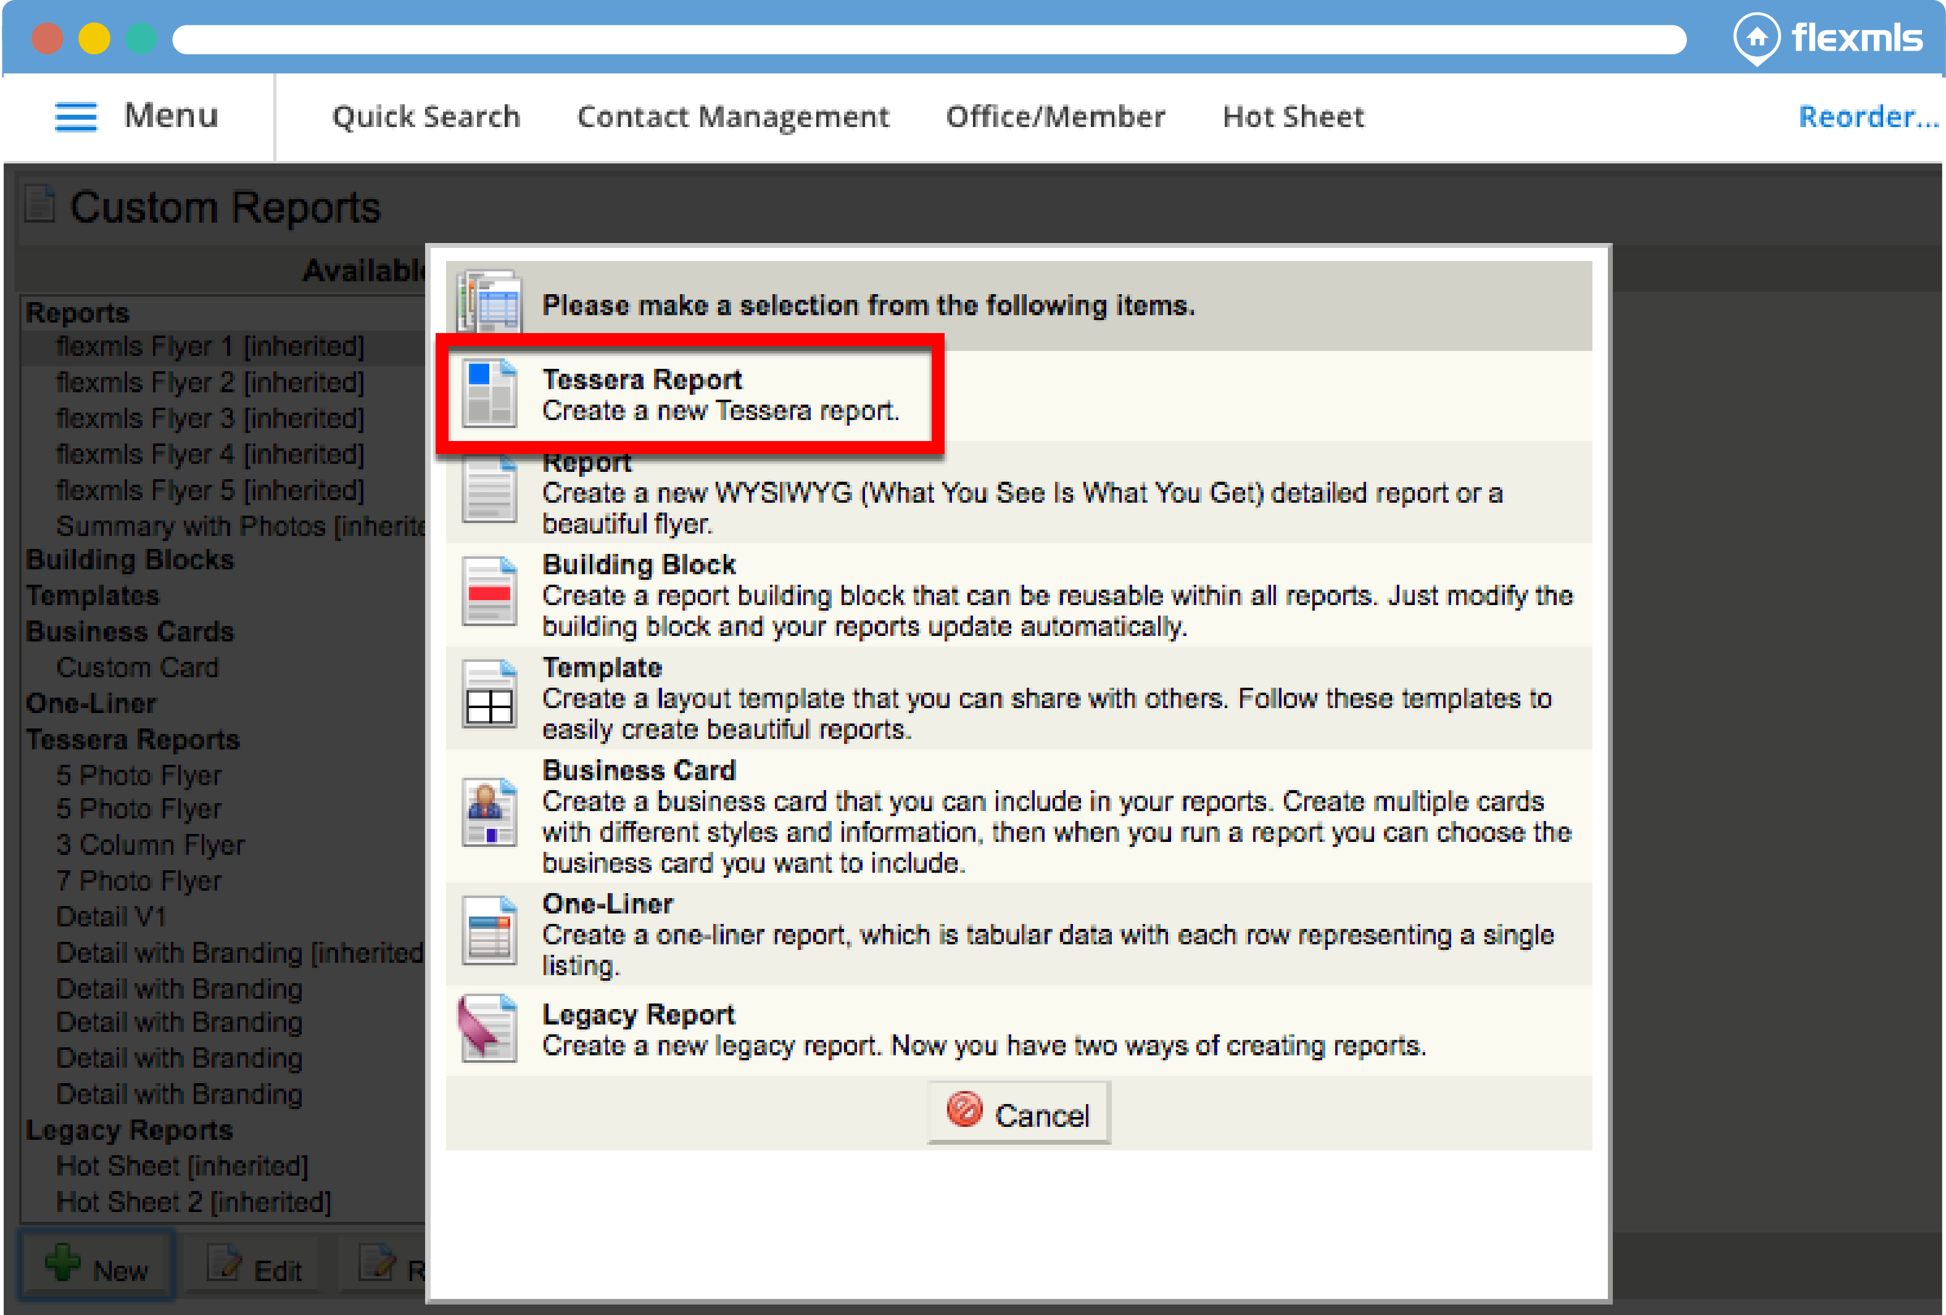The height and width of the screenshot is (1315, 1946).
Task: Click the One-Liner table icon
Action: tap(489, 931)
